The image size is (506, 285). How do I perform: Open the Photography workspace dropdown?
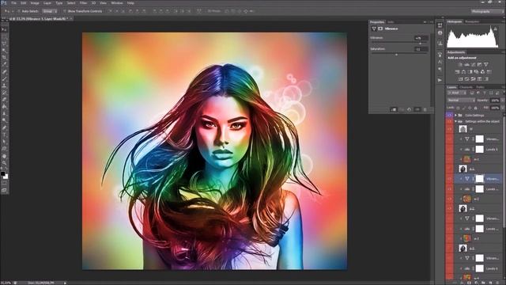tap(487, 11)
